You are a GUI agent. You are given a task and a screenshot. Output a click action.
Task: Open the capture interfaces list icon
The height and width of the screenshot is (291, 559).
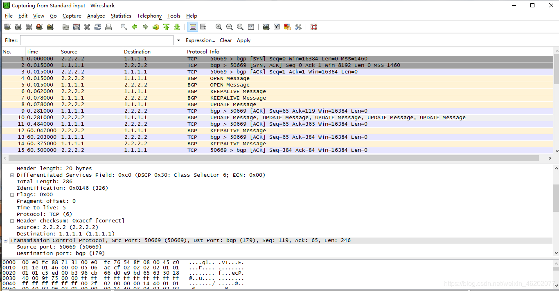7,27
